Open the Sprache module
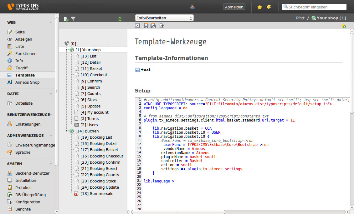Viewport: 354px width, 214px height. point(23,152)
